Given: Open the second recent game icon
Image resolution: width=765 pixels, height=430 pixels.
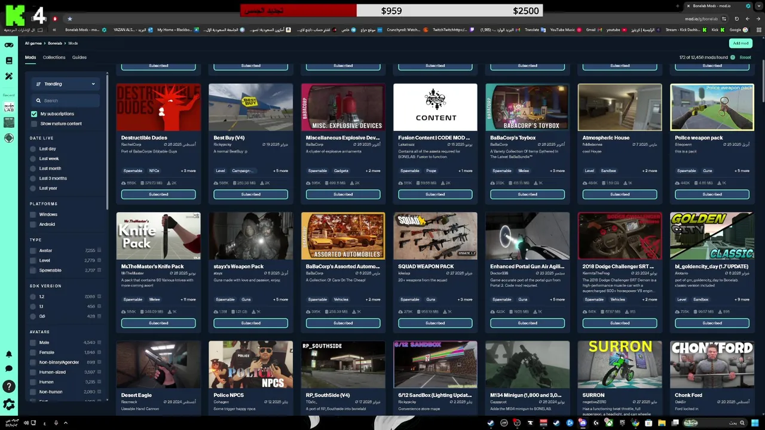Looking at the screenshot, I should click(9, 122).
